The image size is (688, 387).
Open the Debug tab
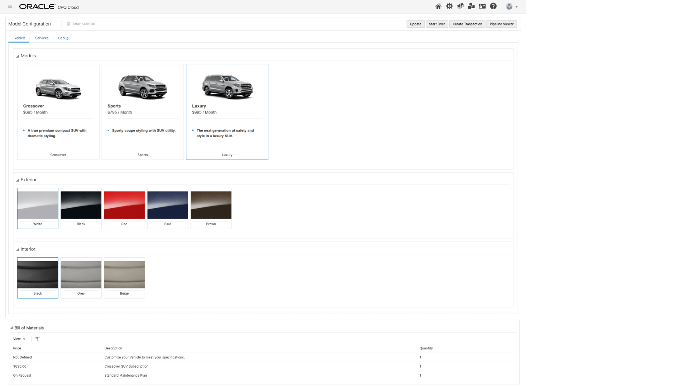pyautogui.click(x=63, y=38)
